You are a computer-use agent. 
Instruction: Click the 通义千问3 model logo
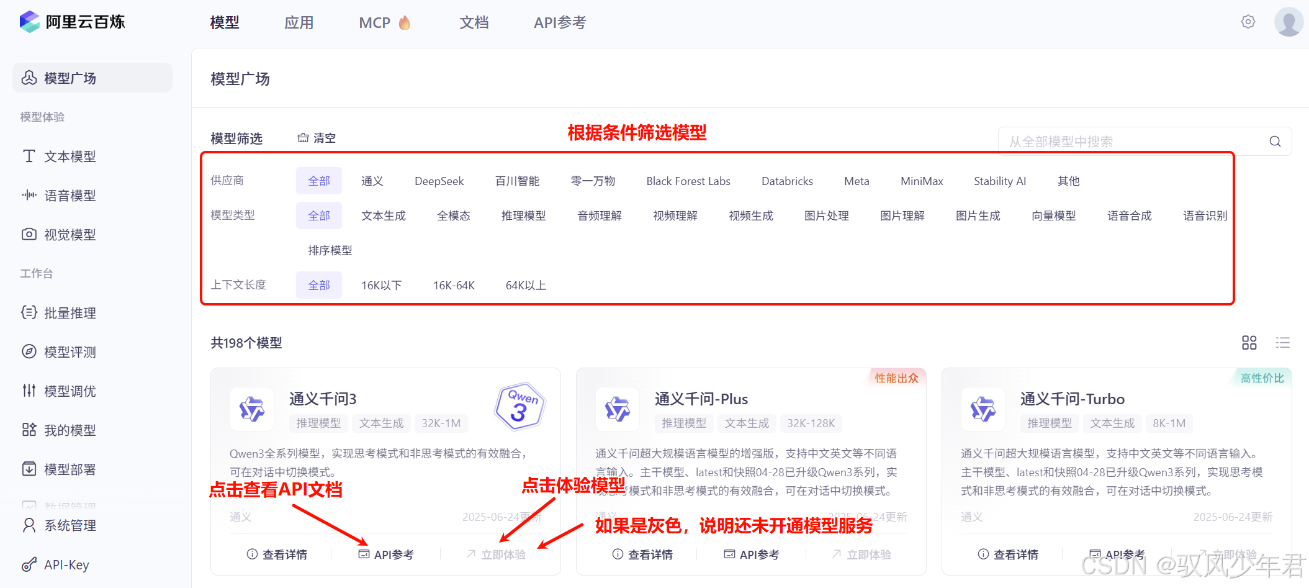[252, 409]
